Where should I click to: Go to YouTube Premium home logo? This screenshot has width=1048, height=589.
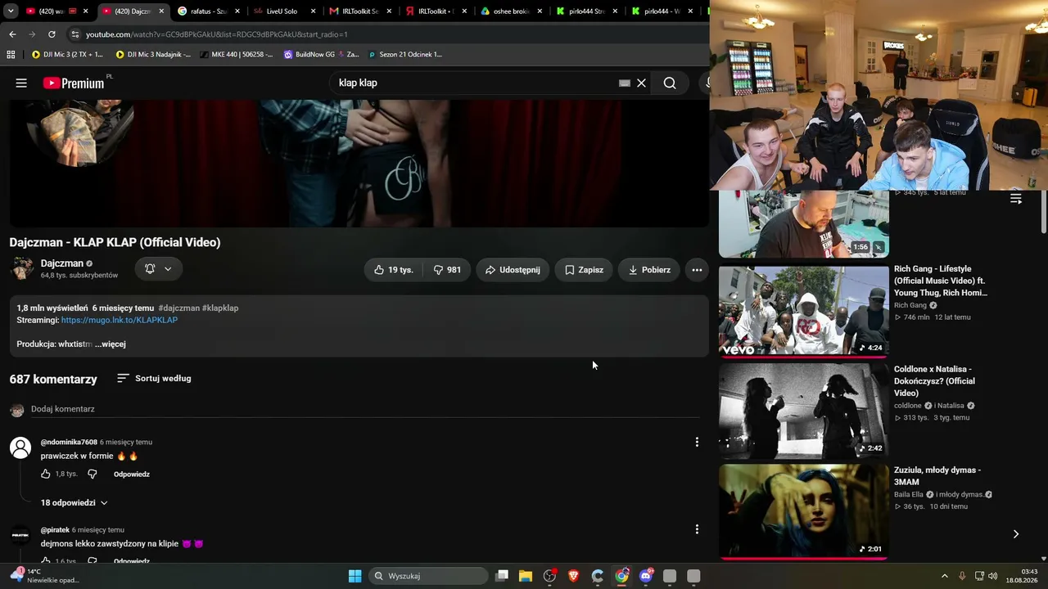74,83
